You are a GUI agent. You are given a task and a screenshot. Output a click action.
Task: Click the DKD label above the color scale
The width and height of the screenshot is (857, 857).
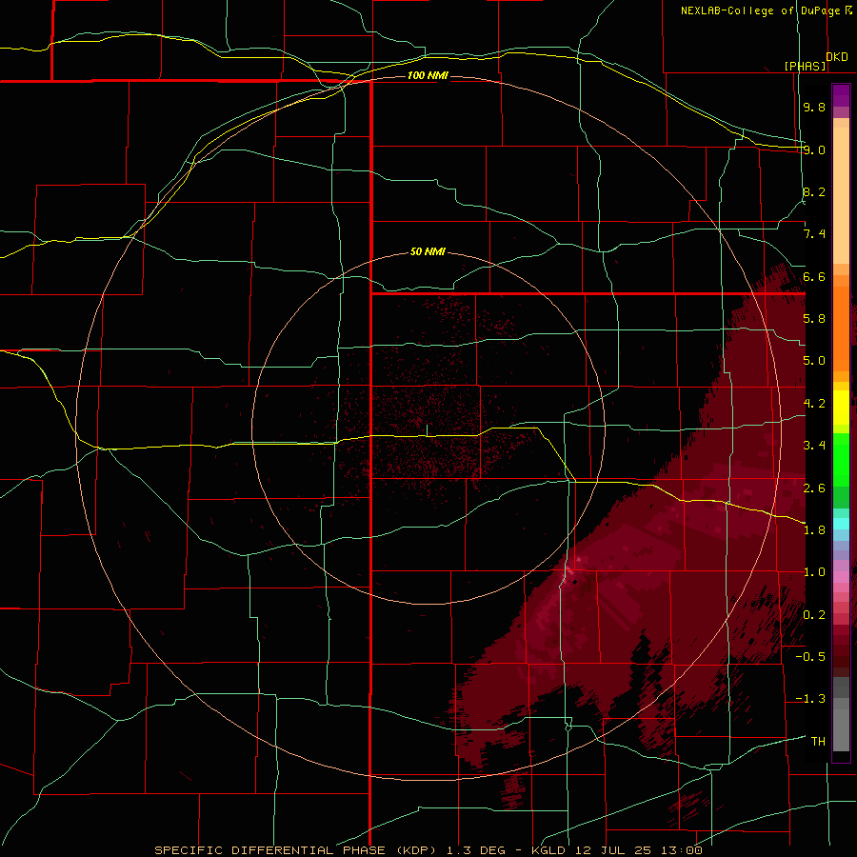(x=837, y=56)
